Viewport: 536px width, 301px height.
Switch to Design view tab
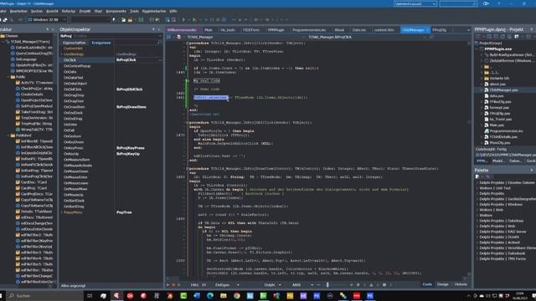443,284
